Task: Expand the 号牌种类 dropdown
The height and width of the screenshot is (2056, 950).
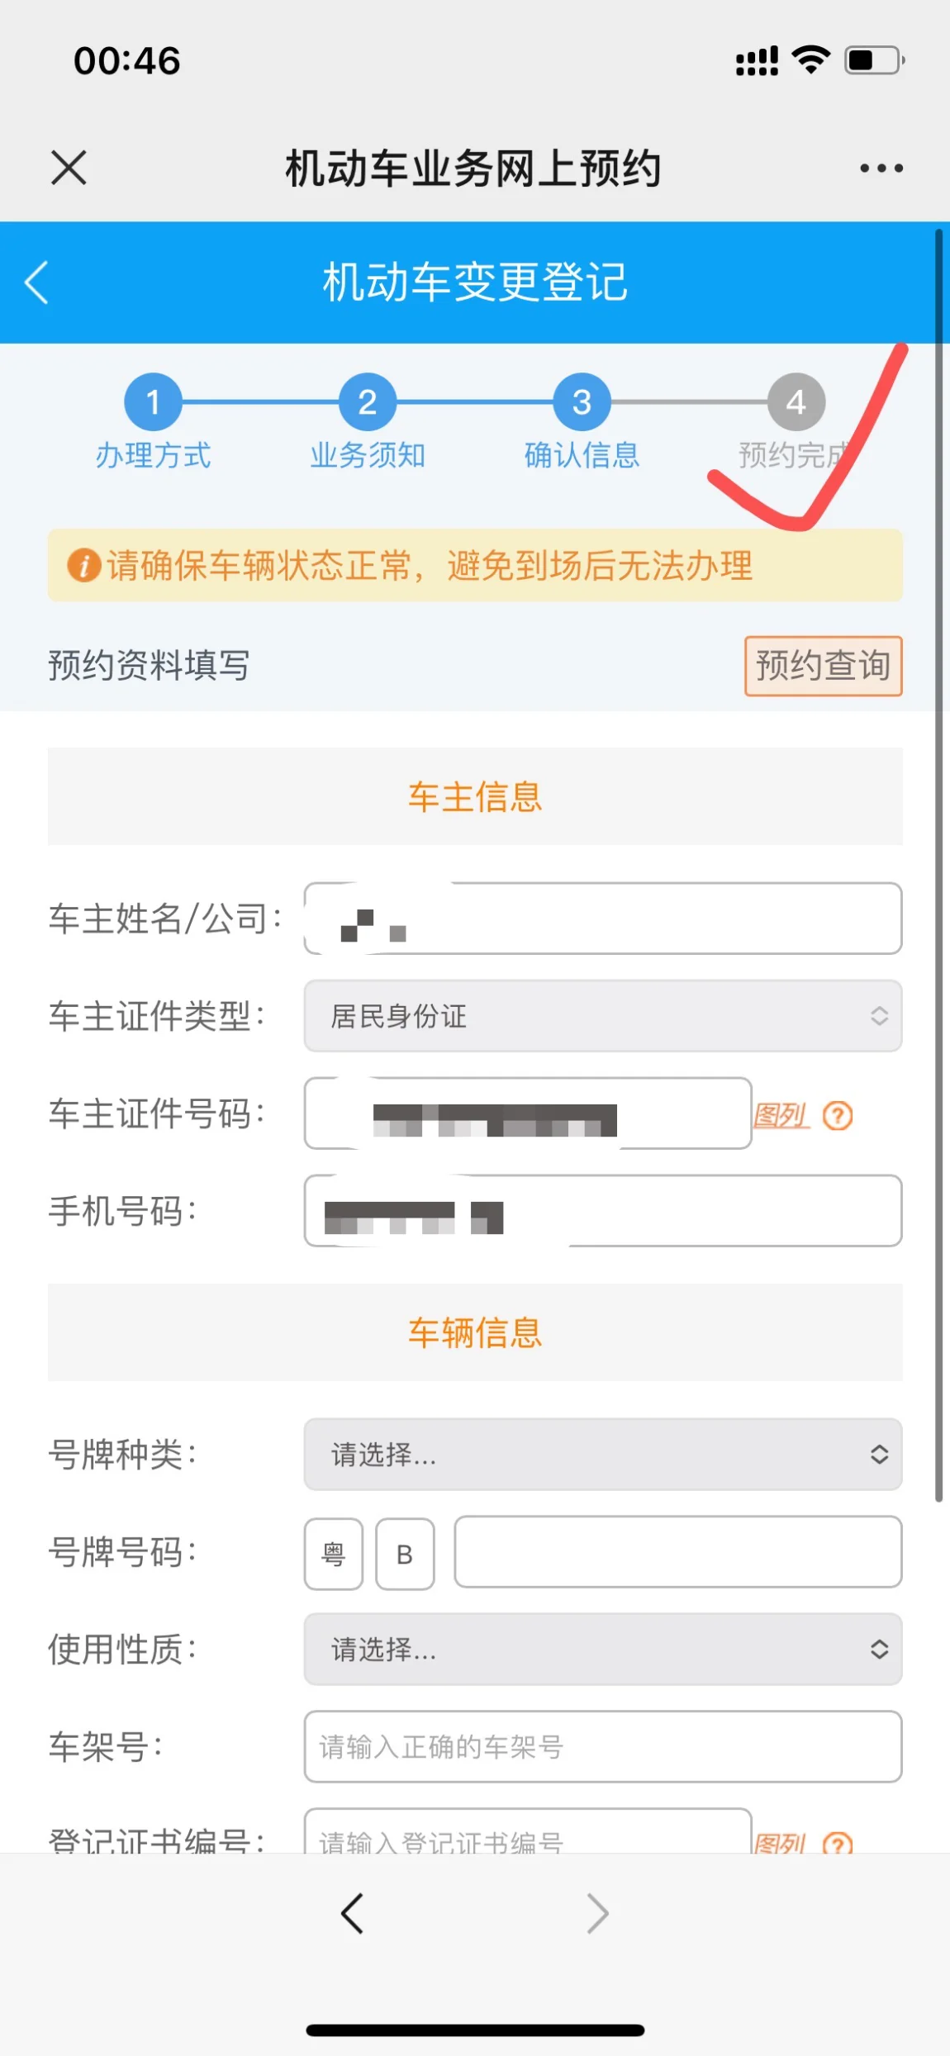Action: (x=603, y=1455)
